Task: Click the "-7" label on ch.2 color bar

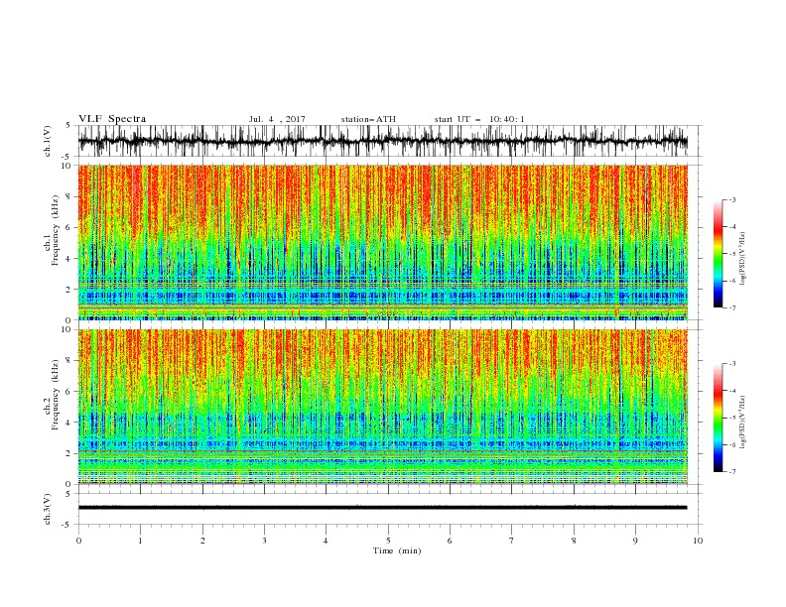Action: click(x=732, y=472)
